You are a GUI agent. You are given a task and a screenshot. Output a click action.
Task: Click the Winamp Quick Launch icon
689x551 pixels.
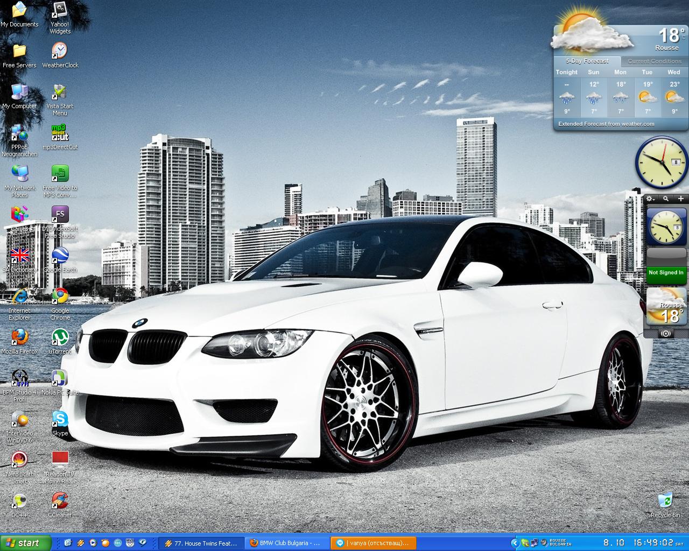coord(80,543)
